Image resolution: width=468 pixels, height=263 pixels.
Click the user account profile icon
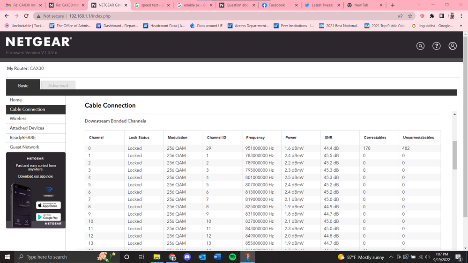[x=452, y=46]
